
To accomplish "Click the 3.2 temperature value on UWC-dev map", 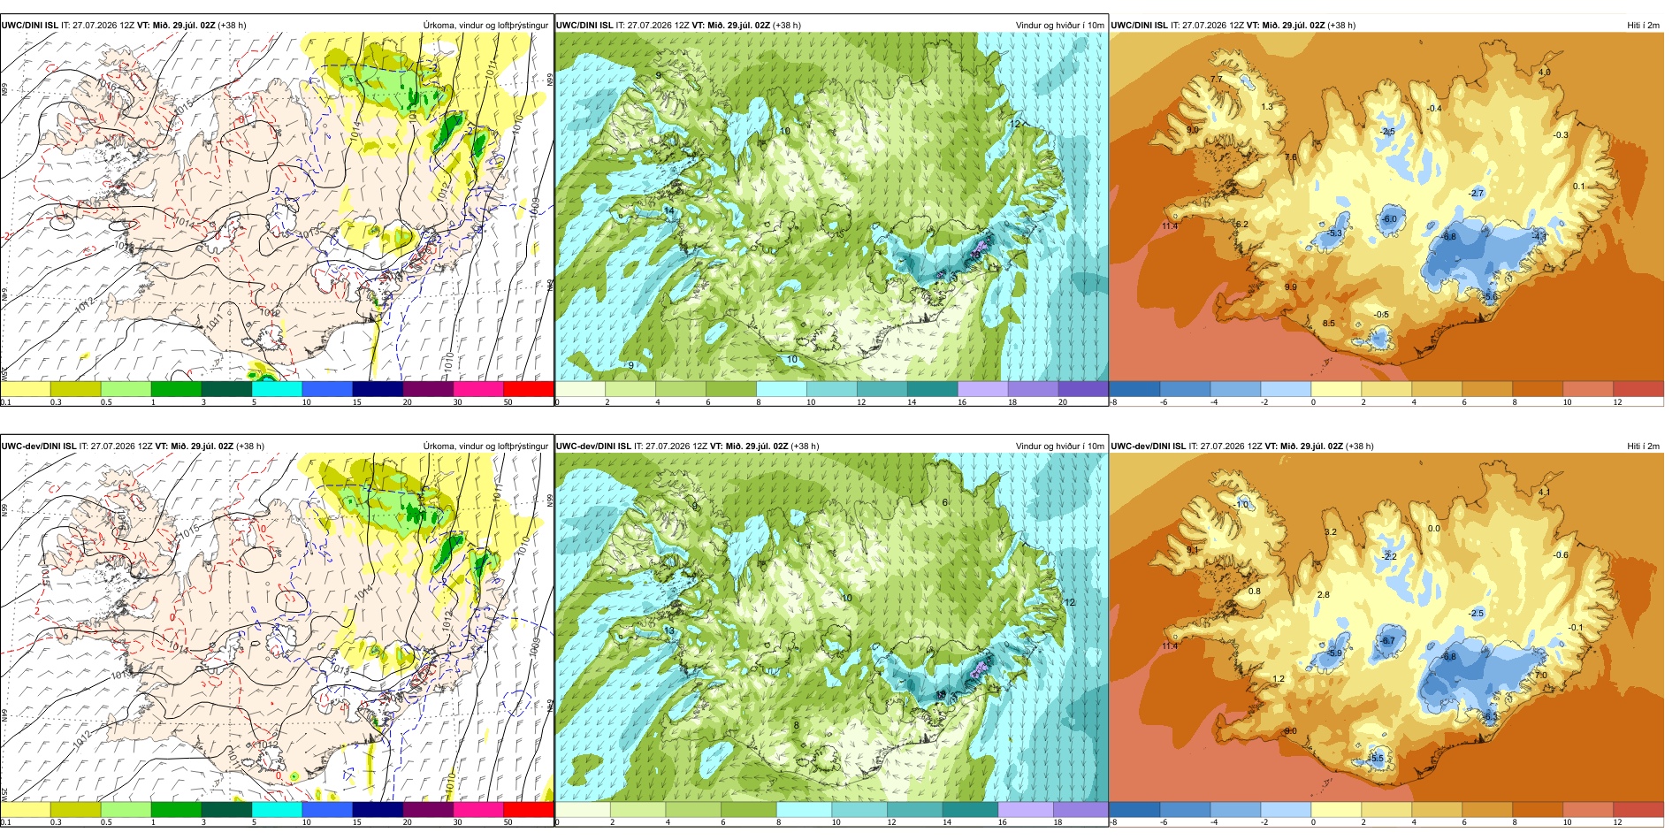I will (1331, 532).
